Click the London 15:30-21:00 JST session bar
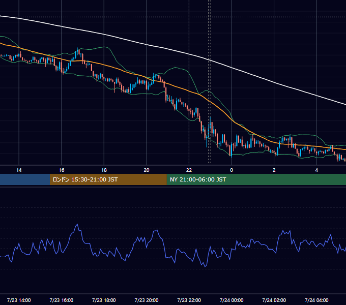Image resolution: width=346 pixels, height=305 pixels. click(x=108, y=179)
